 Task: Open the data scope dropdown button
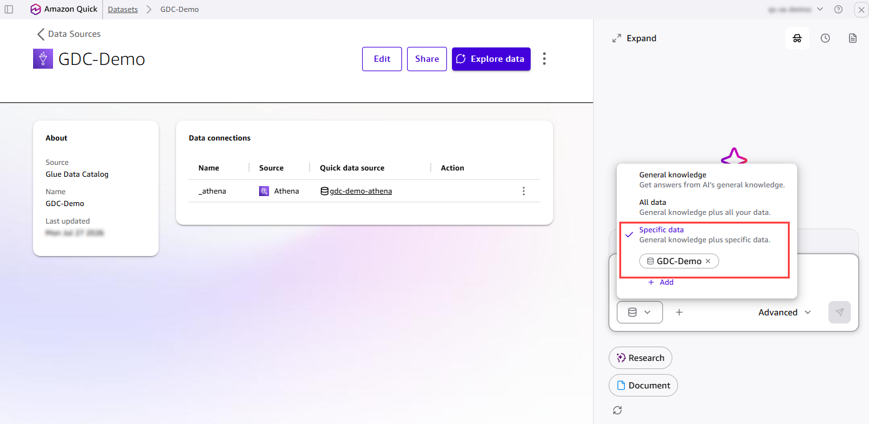640,312
